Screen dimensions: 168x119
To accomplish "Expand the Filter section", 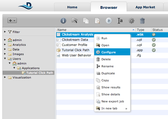I will (x=5, y=32).
